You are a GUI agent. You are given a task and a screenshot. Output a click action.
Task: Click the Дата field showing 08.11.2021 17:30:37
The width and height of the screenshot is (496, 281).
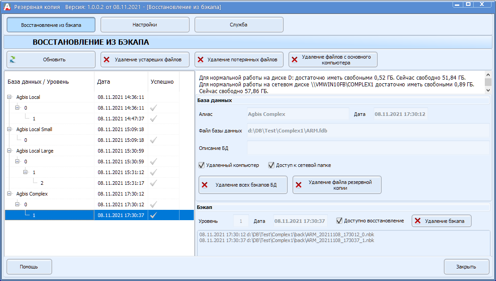click(300, 221)
